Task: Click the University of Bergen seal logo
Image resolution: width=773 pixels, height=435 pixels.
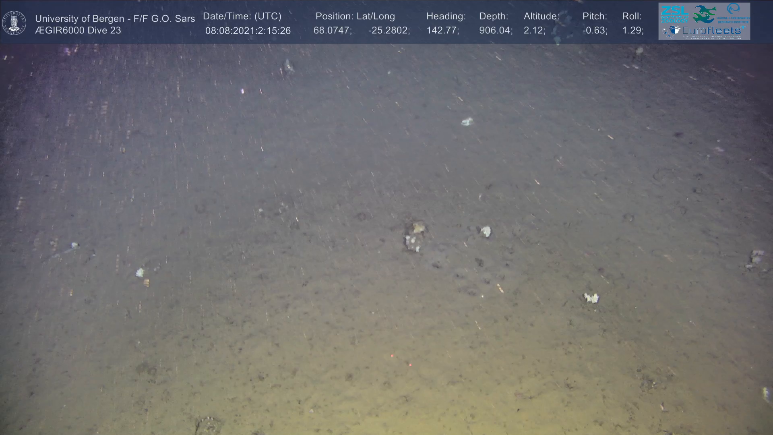Action: pos(14,22)
